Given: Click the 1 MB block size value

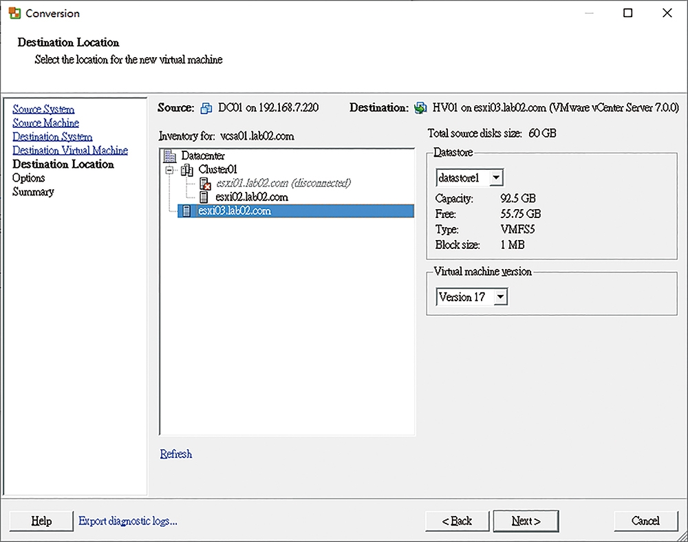Looking at the screenshot, I should point(512,245).
